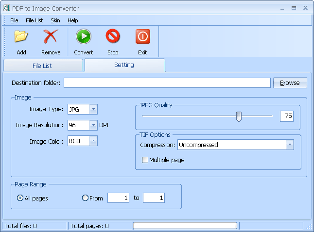
Task: Click the red X Remove icon
Action: tap(51, 36)
